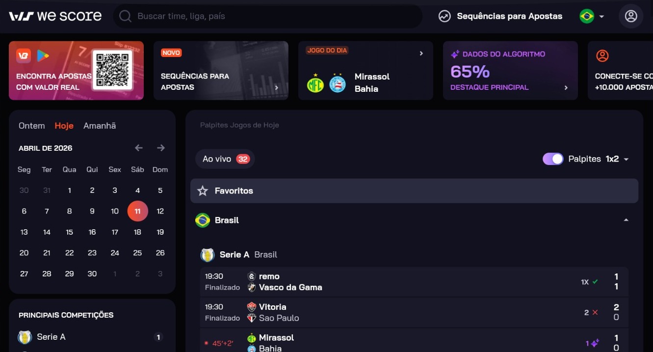653x352 pixels.
Task: Open Sequências para Apostas link
Action: coord(509,16)
